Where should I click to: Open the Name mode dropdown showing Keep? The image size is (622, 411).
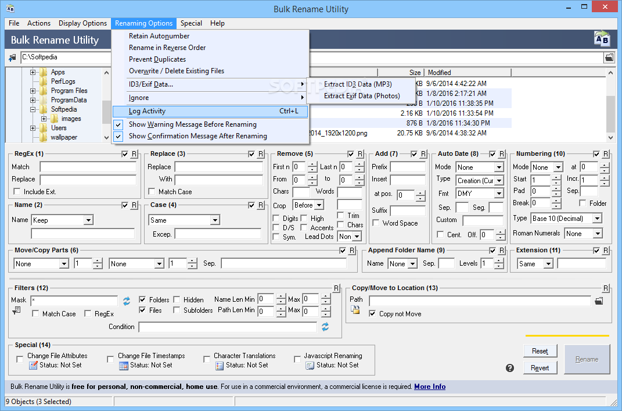click(x=62, y=220)
